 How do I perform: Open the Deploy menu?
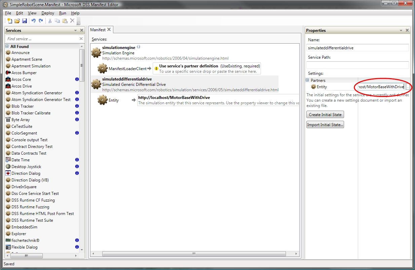(48, 13)
